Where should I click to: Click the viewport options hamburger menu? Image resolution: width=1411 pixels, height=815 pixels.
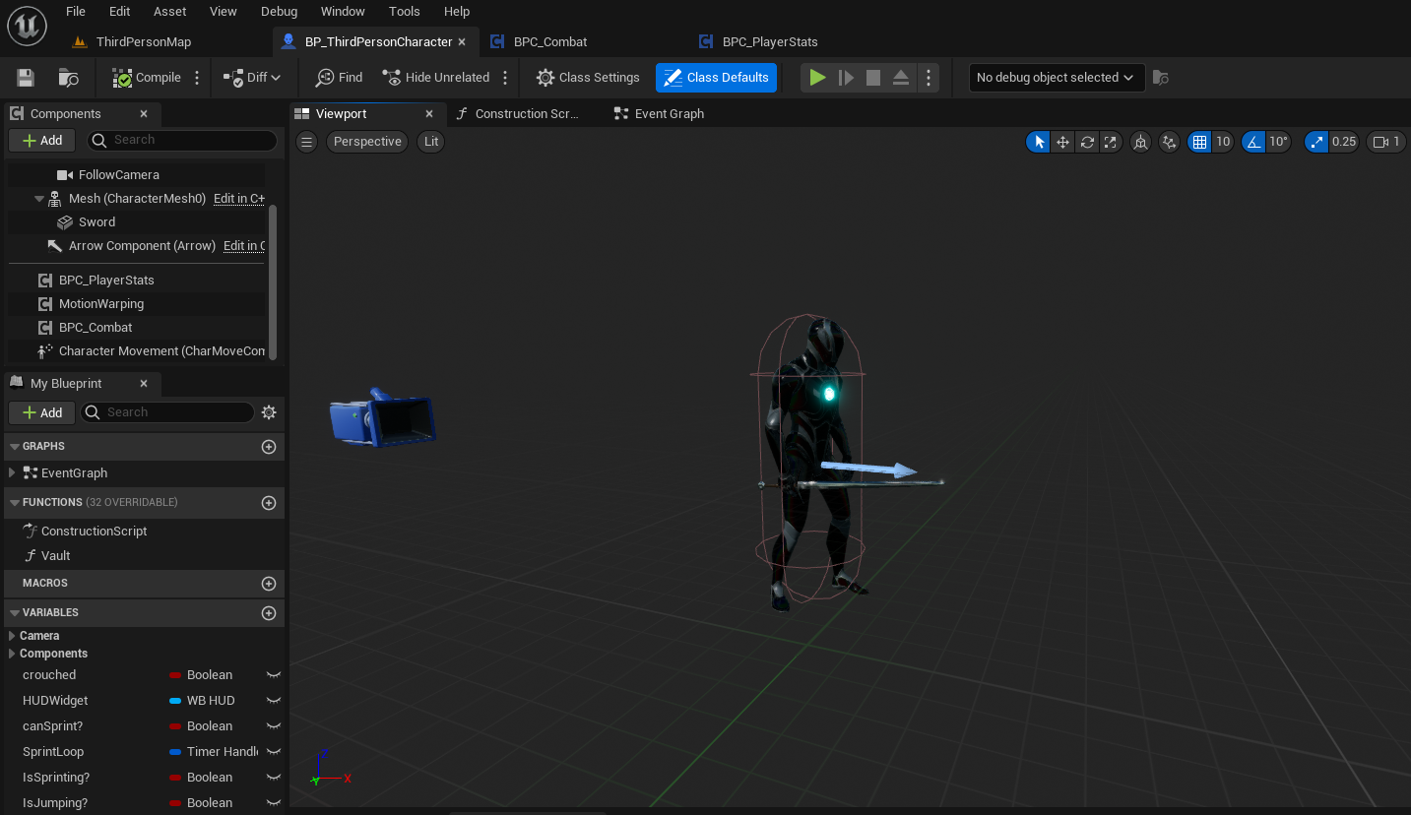[306, 142]
